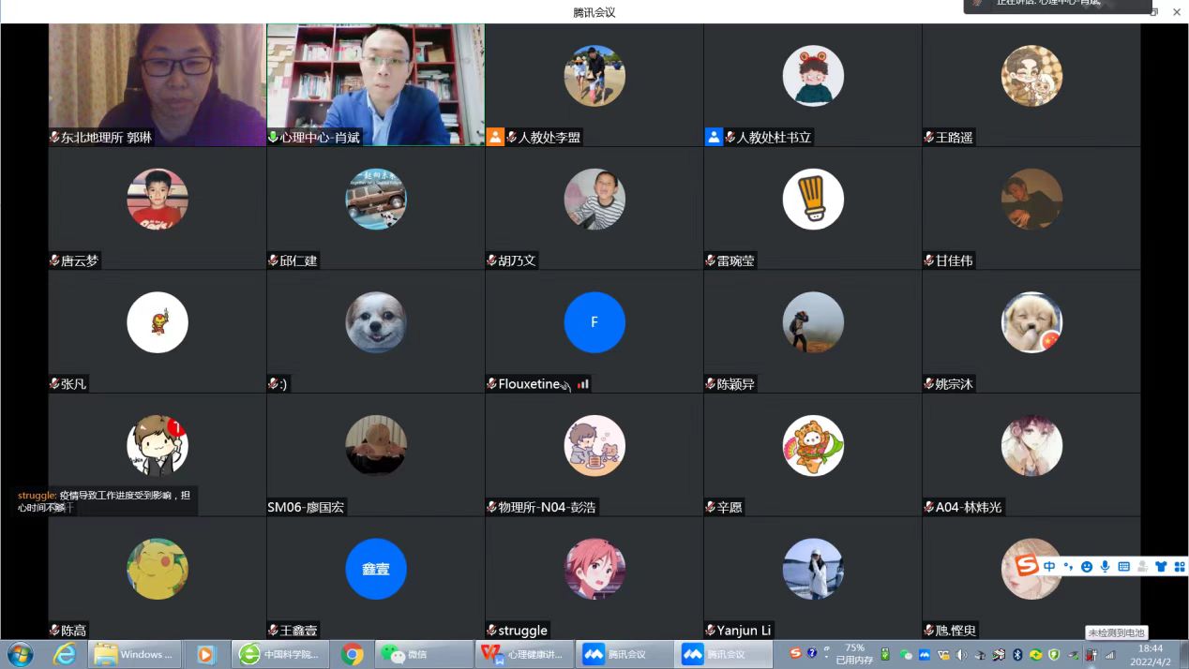The width and height of the screenshot is (1189, 669).
Task: Toggle punctuation mode on Sogou toolbar
Action: 1068,567
